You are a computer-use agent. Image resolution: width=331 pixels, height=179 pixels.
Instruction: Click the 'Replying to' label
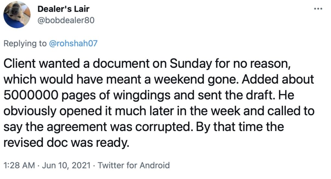[x=25, y=44]
